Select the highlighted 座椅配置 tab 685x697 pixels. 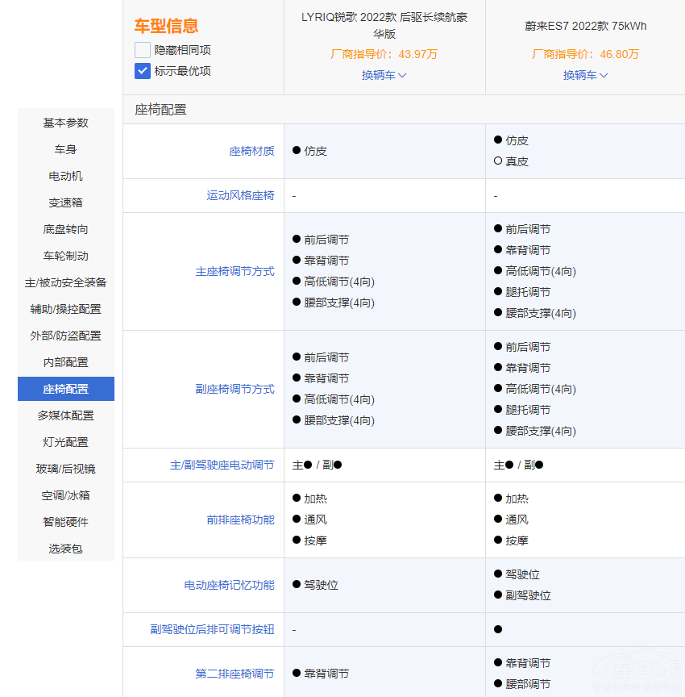tap(66, 389)
